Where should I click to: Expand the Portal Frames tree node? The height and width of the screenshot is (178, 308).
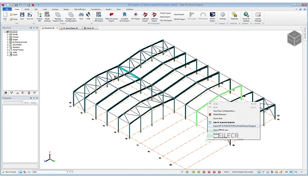tap(8, 50)
